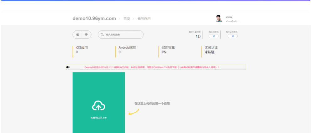311x133 pixels.
Task: Click the admin@adm... email text
Action: point(232,21)
